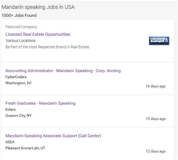Click the Featured Company label
178x160 pixels.
(21, 27)
